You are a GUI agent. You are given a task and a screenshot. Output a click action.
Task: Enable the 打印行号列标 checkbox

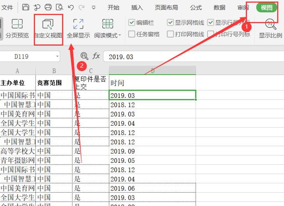pos(210,34)
